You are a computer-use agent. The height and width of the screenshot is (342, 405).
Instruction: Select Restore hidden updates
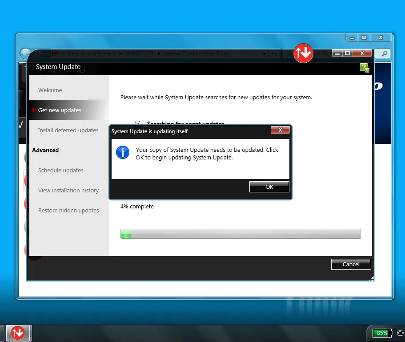(68, 210)
